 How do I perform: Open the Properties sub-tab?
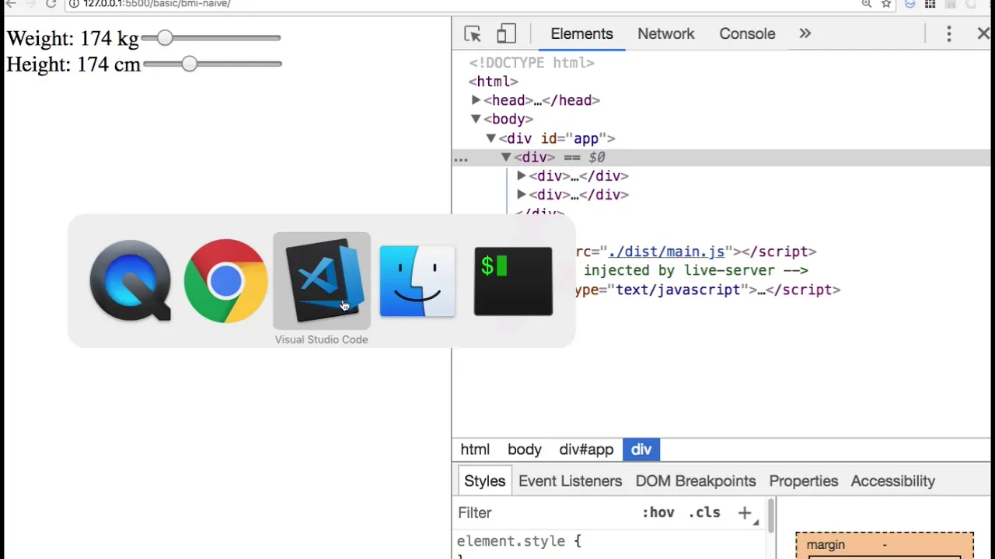(804, 481)
